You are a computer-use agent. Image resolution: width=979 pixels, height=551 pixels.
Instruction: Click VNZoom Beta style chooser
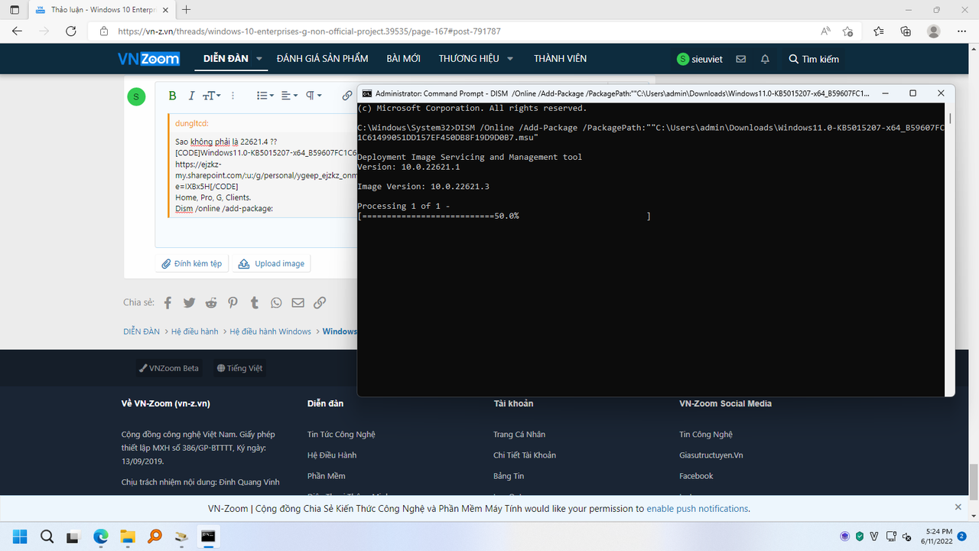tap(168, 368)
